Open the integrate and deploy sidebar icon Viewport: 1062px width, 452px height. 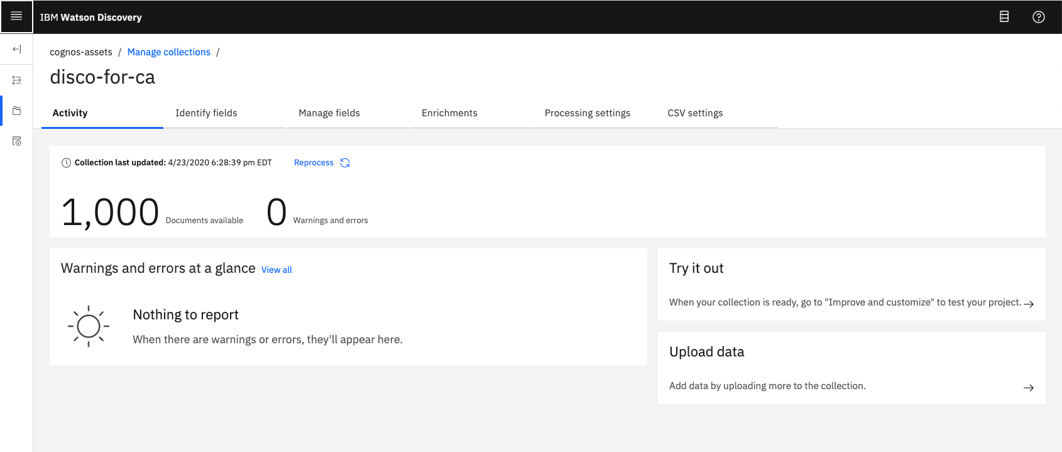[17, 141]
